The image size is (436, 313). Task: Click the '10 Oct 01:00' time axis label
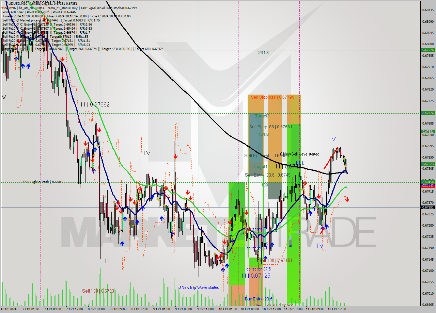(227, 309)
